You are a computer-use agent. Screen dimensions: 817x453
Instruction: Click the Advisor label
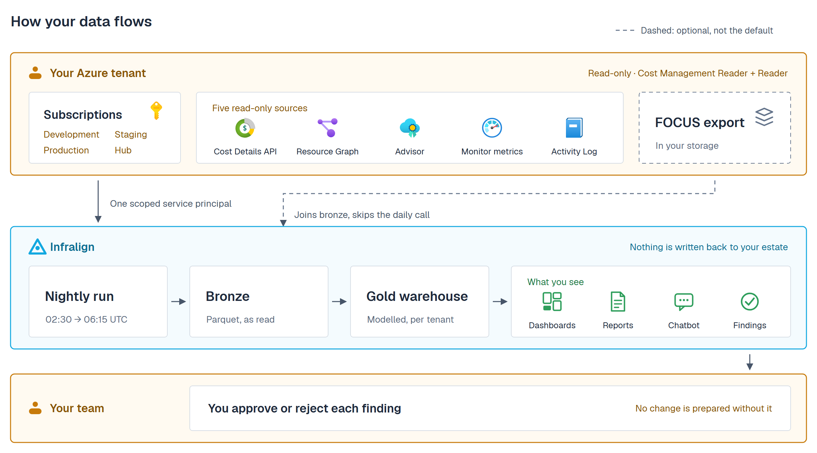point(410,151)
